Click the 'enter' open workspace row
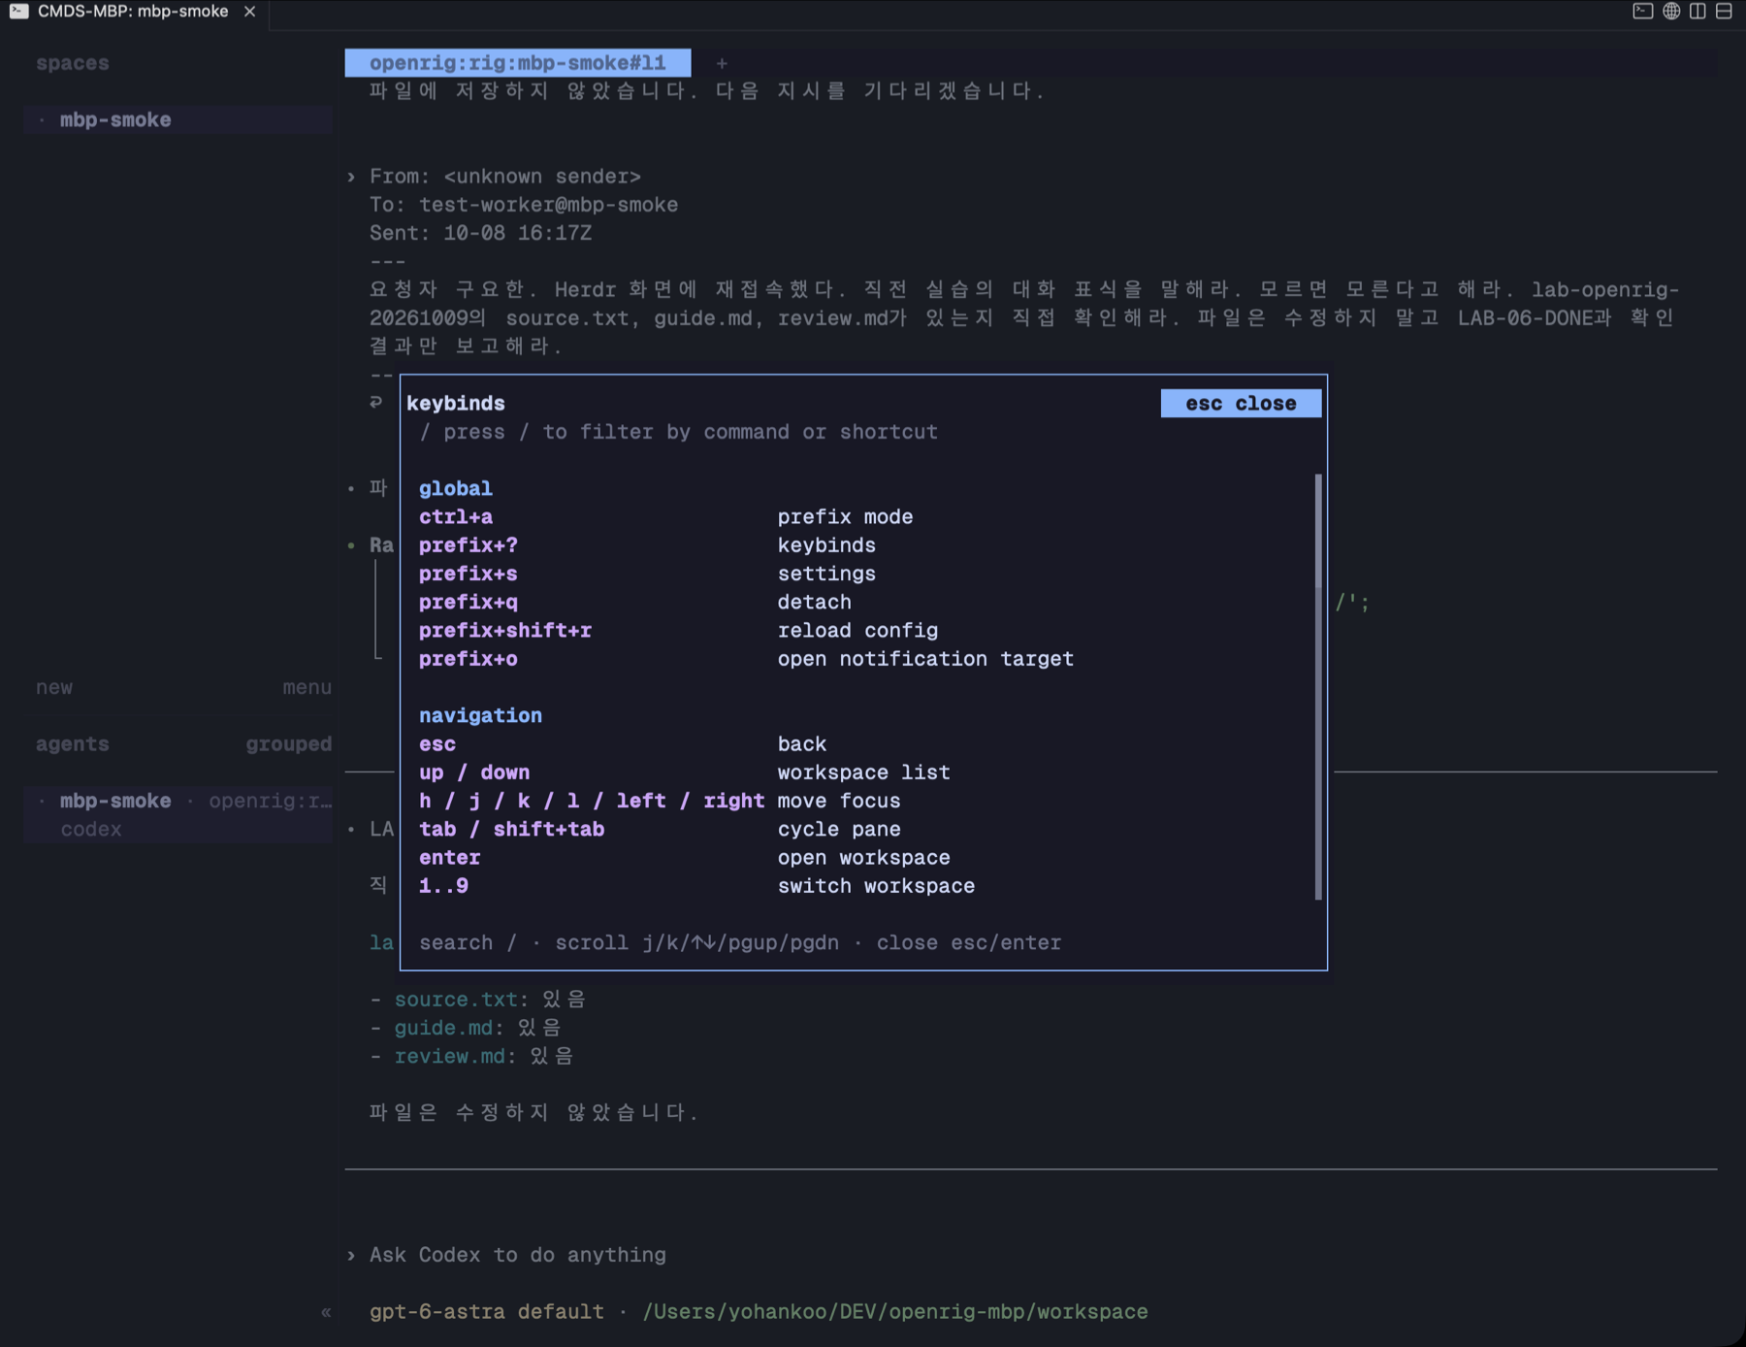Screen dimensions: 1746x1347 pos(863,858)
